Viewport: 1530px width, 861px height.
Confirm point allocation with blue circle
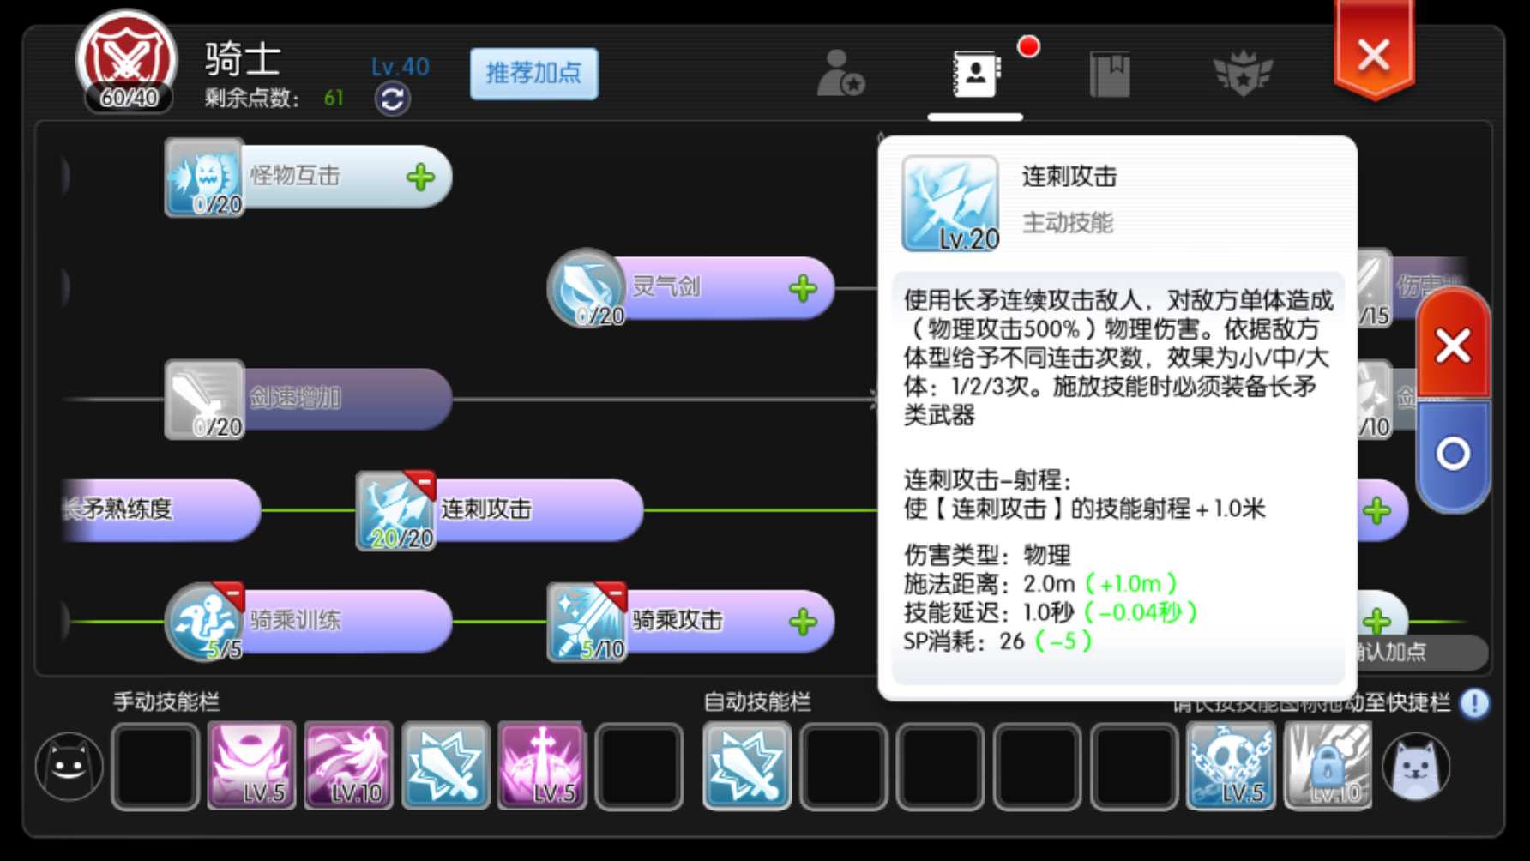(1453, 454)
